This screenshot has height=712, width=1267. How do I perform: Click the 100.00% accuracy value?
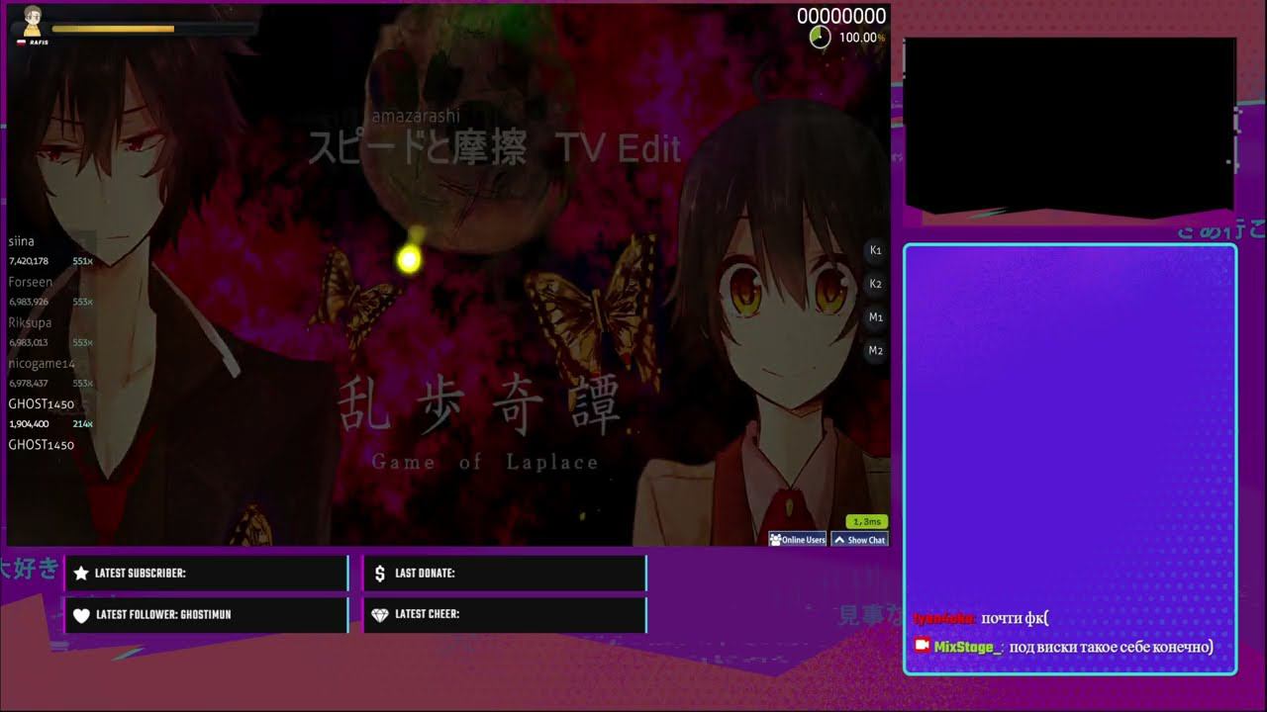[861, 38]
